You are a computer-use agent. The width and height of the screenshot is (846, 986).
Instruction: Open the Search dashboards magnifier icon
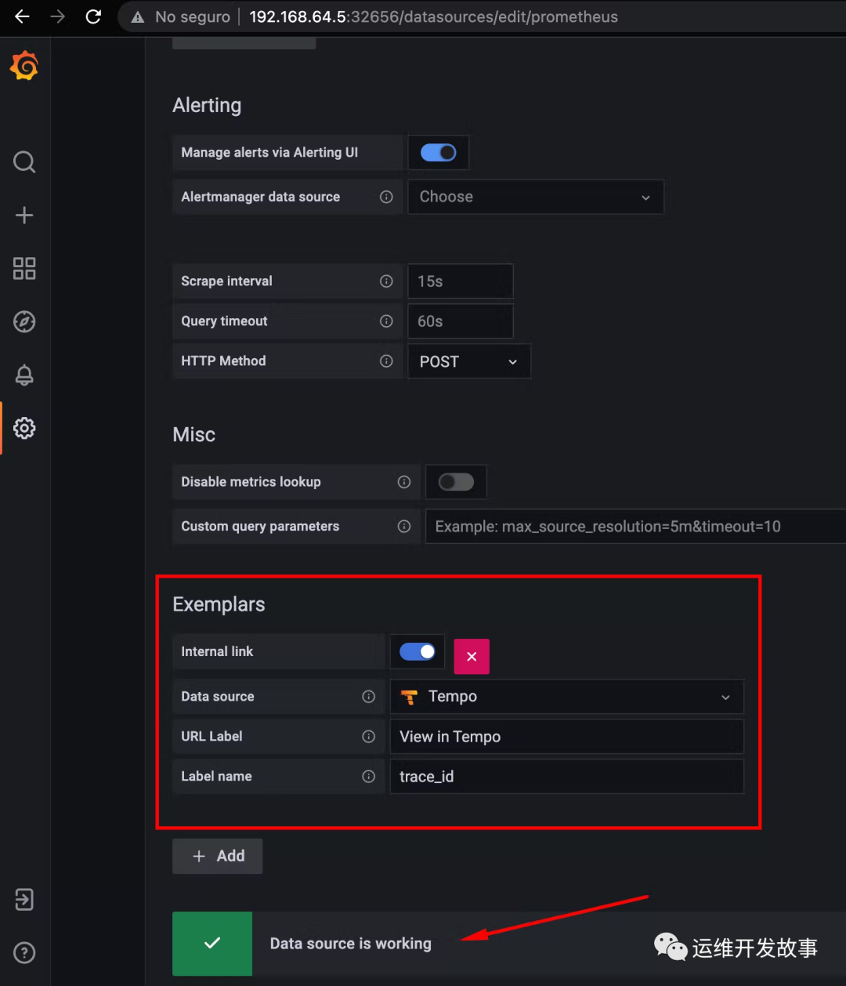[x=24, y=162]
